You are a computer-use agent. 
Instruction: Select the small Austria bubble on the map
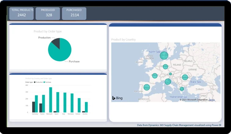(170, 74)
